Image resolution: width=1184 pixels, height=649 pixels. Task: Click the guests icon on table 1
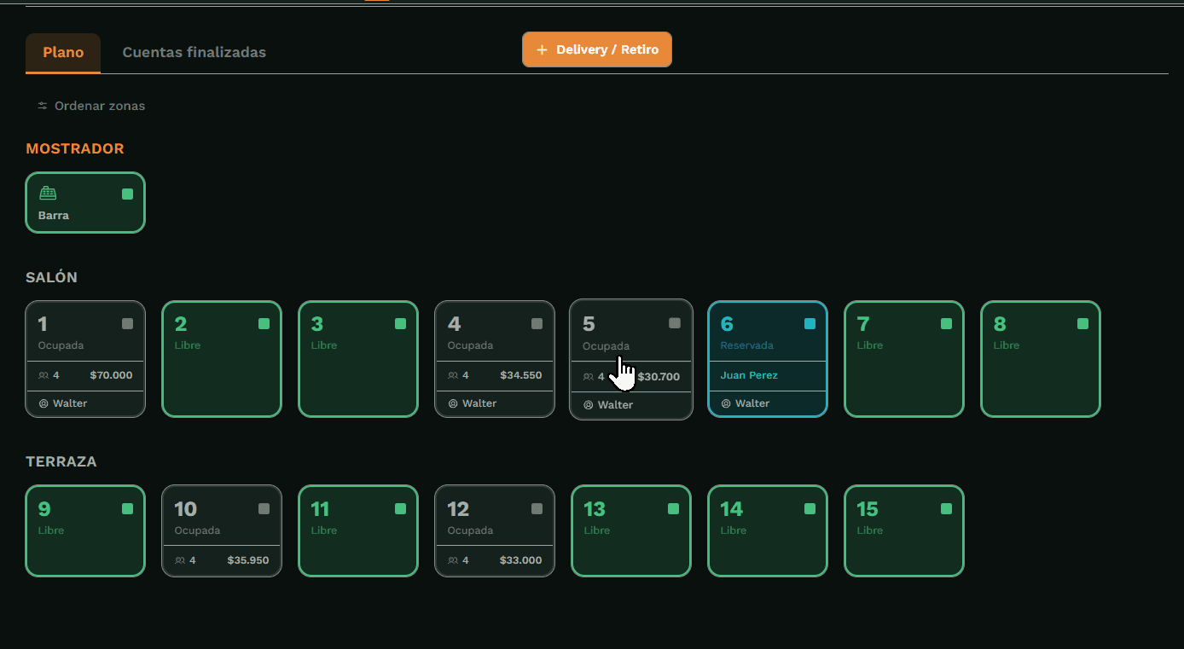tap(44, 375)
